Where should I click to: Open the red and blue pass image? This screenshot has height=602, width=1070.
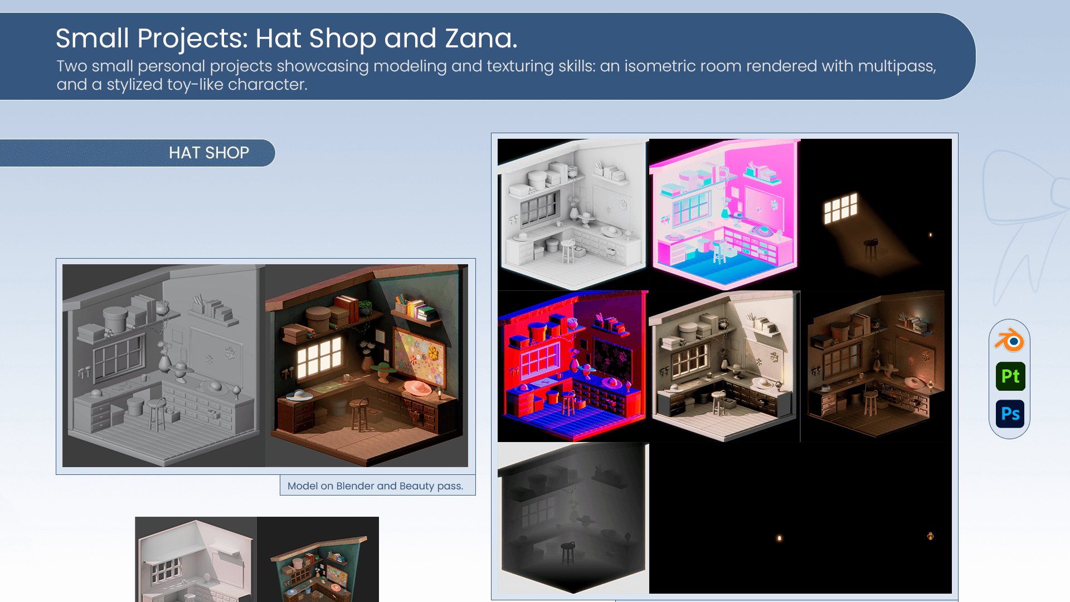click(573, 366)
